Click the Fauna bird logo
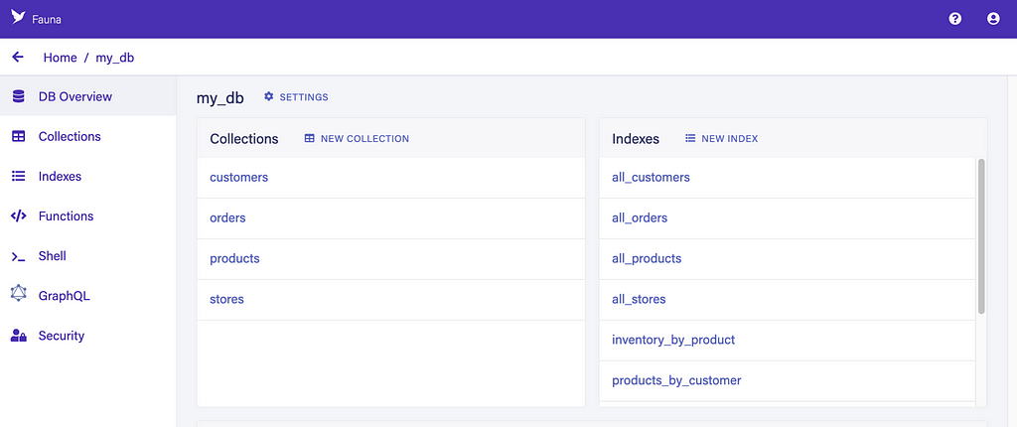This screenshot has height=427, width=1017. click(18, 18)
